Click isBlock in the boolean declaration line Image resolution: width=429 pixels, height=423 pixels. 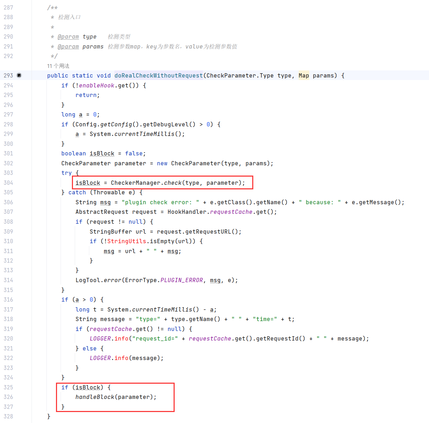[102, 153]
